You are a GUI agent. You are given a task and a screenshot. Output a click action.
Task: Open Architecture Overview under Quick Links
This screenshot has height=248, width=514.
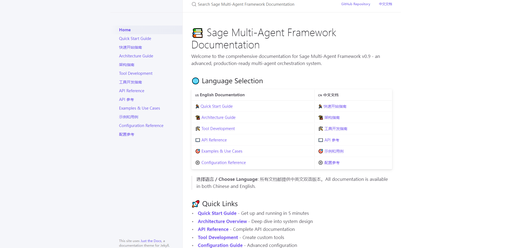click(222, 221)
